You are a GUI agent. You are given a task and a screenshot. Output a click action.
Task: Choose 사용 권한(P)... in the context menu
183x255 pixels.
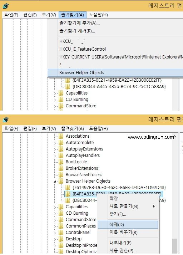[x=128, y=251]
